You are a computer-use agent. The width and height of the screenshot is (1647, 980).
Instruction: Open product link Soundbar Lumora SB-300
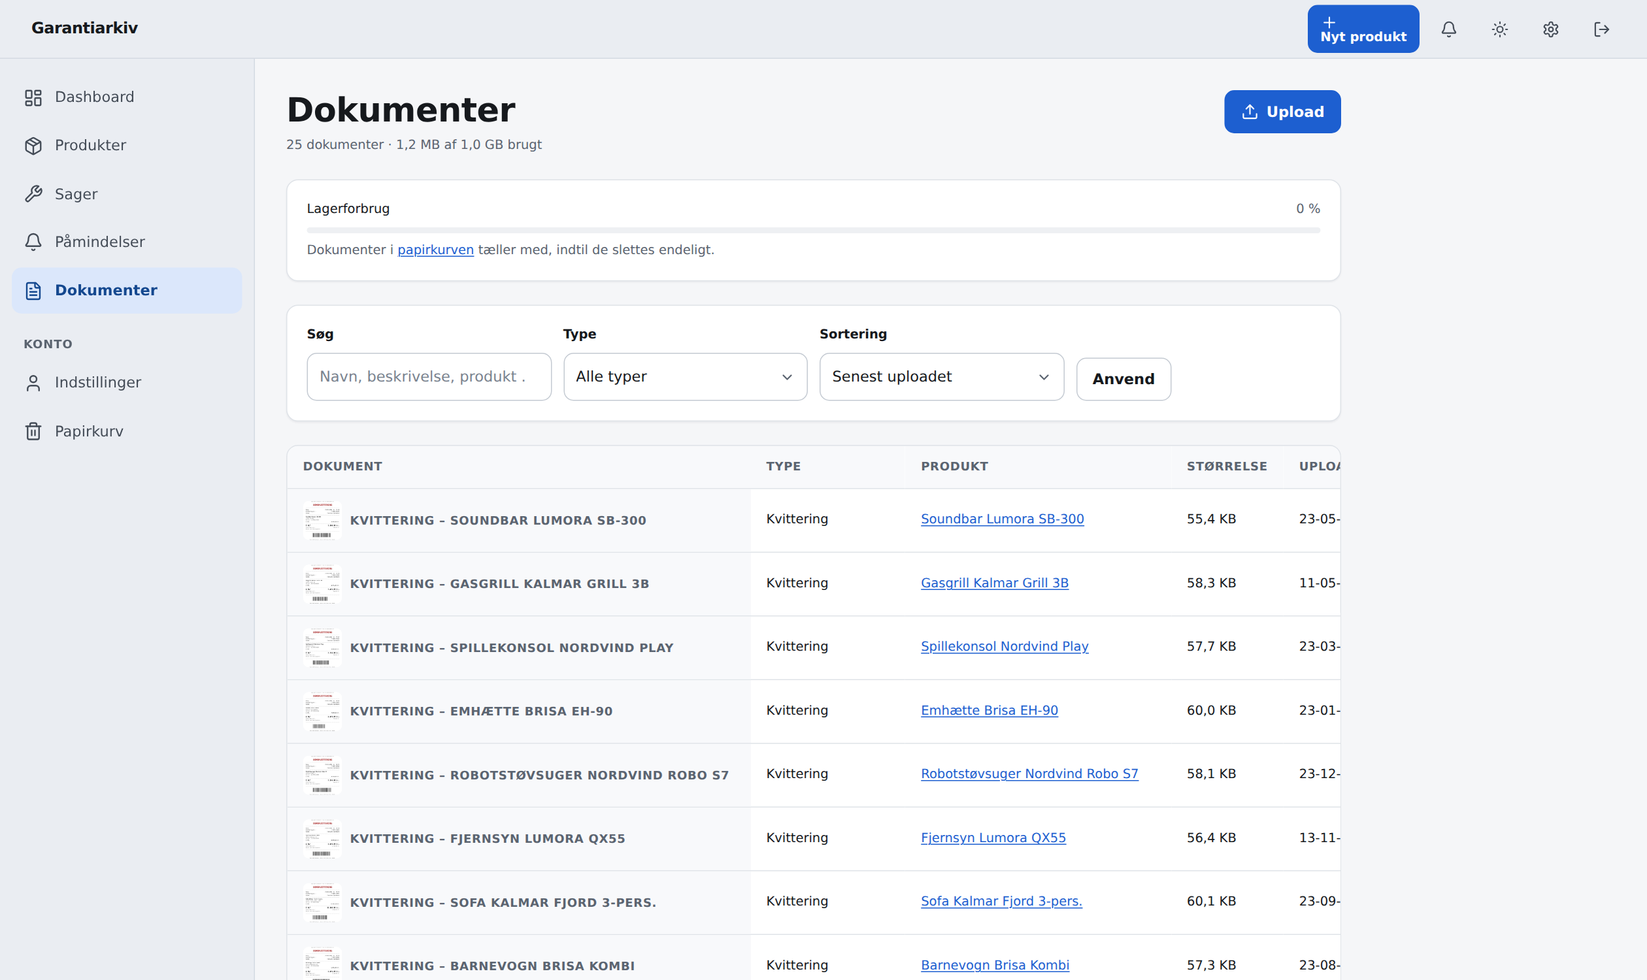(x=1002, y=519)
